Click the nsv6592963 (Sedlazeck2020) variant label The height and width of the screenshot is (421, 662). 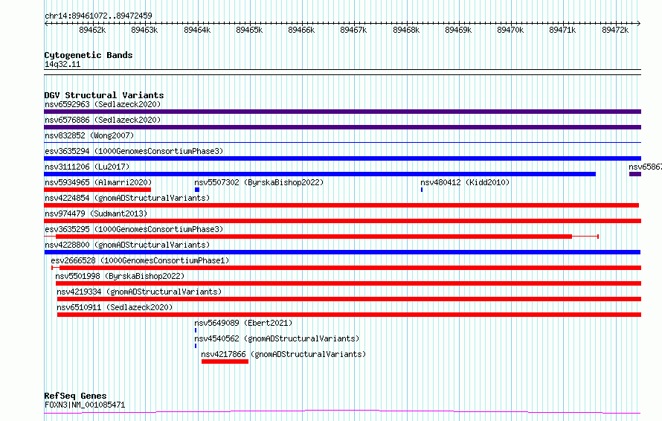[x=103, y=104]
